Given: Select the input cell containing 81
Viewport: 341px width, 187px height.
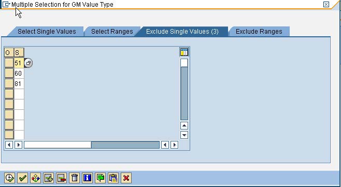Looking at the screenshot, I should [x=19, y=84].
